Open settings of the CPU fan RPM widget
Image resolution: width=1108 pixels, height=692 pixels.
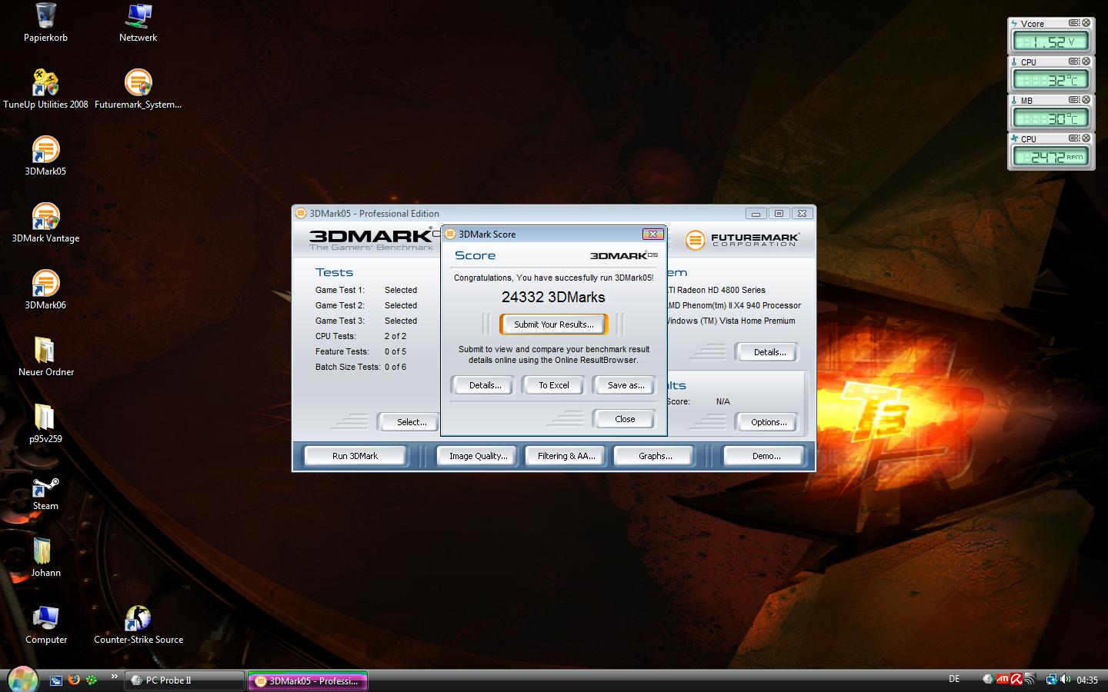pyautogui.click(x=1073, y=138)
